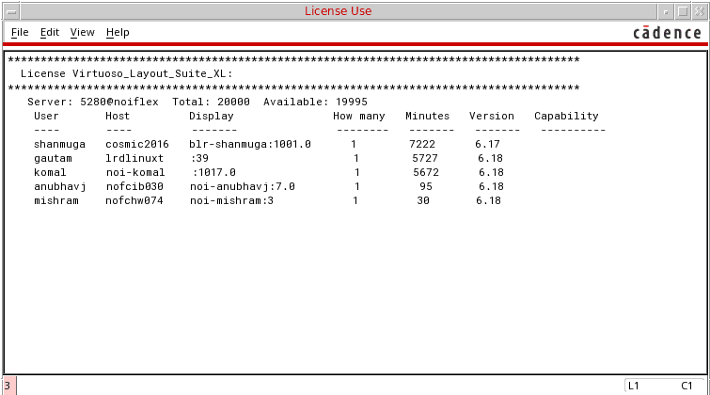Select user gautam
Viewport: 710px width, 395px height.
pyautogui.click(x=53, y=159)
